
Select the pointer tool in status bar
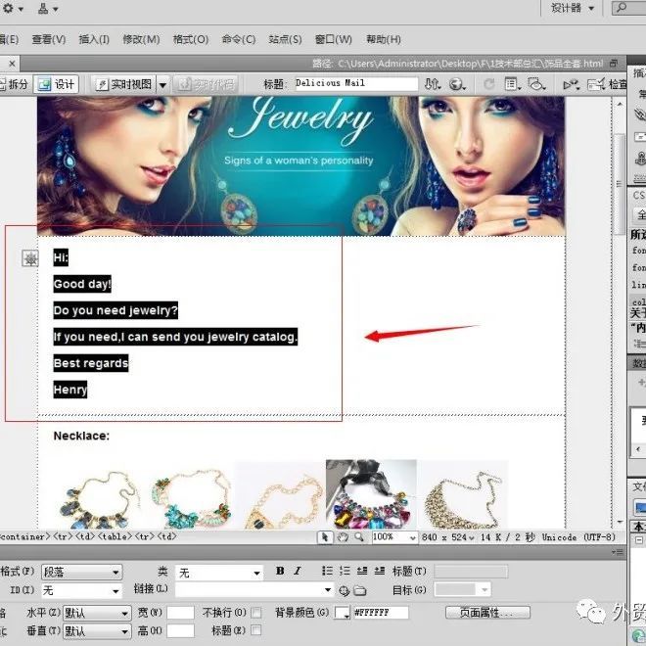(x=325, y=537)
